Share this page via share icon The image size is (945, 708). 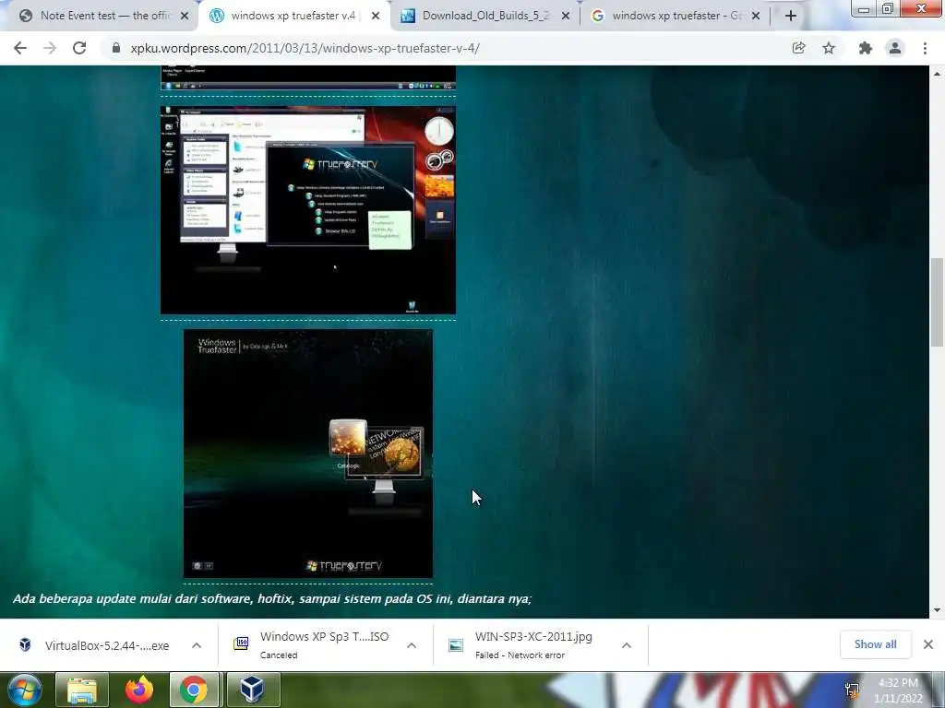tap(798, 48)
